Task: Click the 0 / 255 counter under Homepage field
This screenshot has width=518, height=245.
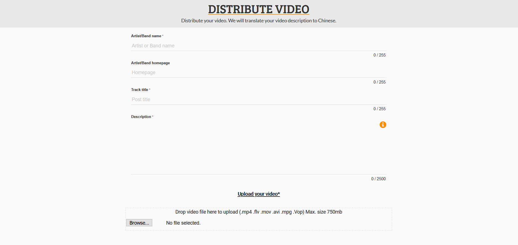Action: click(380, 82)
